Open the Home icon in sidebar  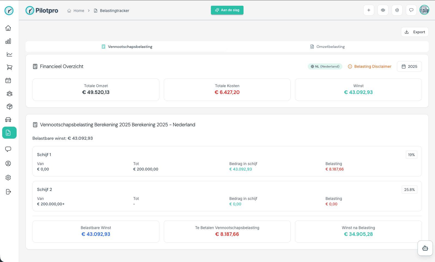point(8,28)
